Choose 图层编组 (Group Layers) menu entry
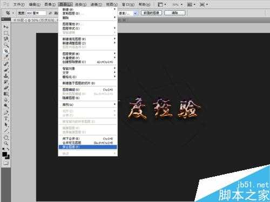The width and height of the screenshot is (270, 202). [x=88, y=89]
